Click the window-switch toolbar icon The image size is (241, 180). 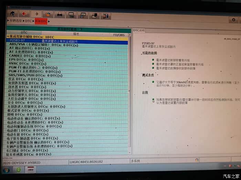(83, 15)
